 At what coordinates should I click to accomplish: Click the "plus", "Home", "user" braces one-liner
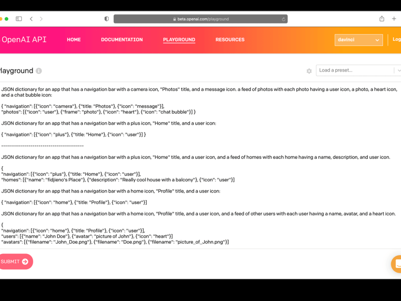(73, 134)
